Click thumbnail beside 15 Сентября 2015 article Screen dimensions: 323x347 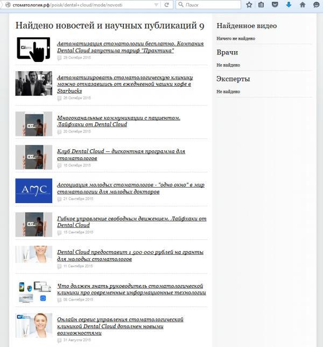click(33, 225)
